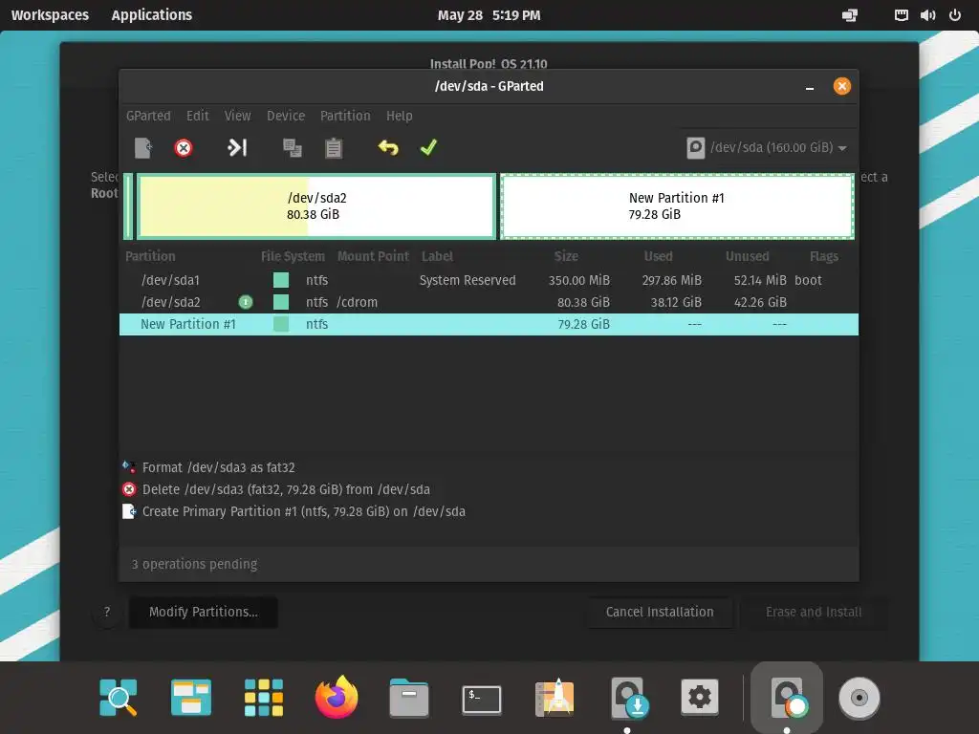Screen dimensions: 979x734
Task: Click Modify Partitions button in installer
Action: click(x=203, y=613)
